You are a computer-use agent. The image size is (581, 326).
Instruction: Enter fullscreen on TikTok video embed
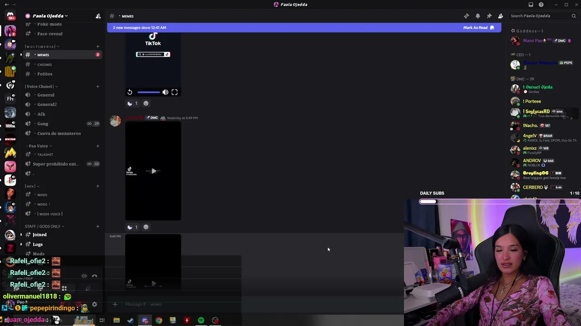pyautogui.click(x=174, y=92)
